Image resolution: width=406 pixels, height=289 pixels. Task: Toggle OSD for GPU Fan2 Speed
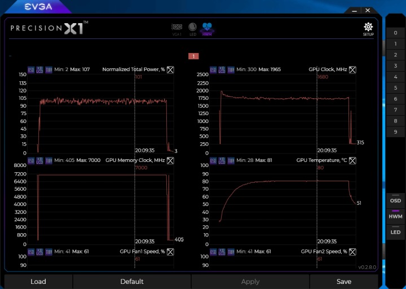coord(213,252)
